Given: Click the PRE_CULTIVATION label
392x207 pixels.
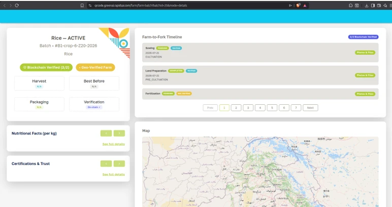Looking at the screenshot, I should click(x=157, y=79).
